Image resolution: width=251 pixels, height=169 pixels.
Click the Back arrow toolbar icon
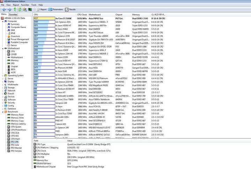point(4,10)
